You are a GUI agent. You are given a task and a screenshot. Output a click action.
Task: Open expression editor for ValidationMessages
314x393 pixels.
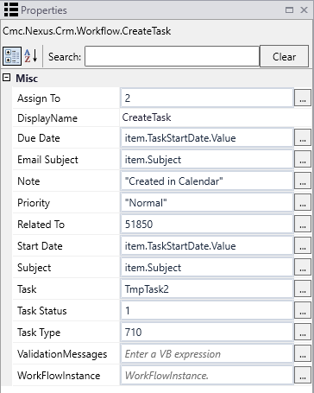pyautogui.click(x=302, y=354)
